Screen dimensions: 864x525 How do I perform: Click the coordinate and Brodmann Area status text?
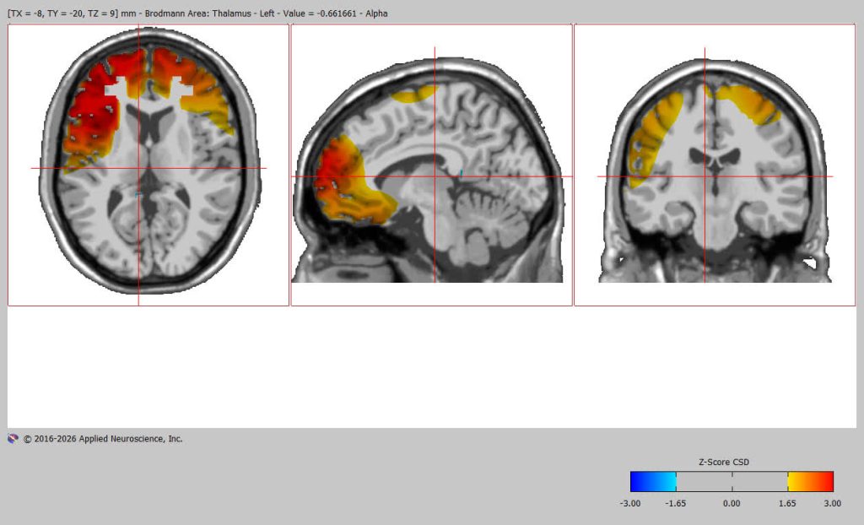[197, 14]
